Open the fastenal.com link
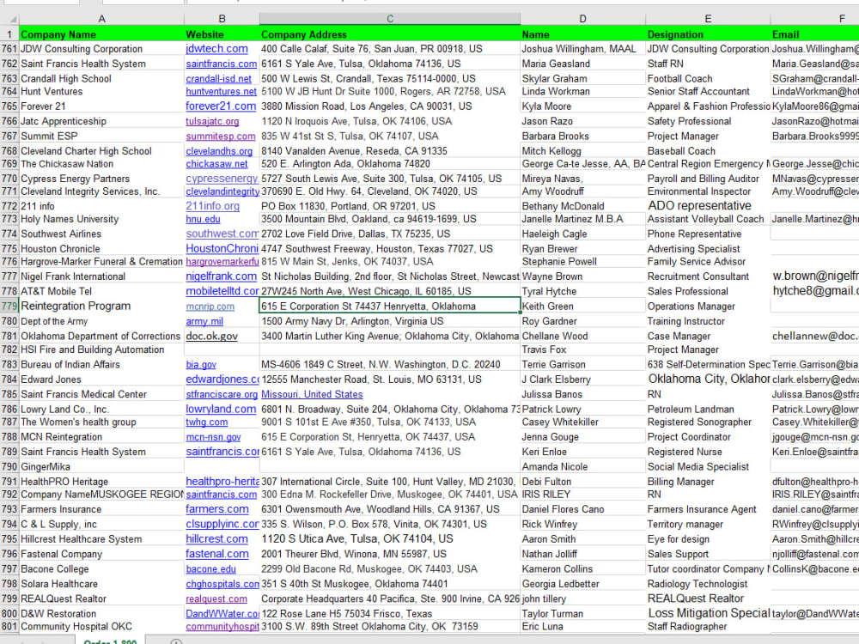This screenshot has width=859, height=644. click(x=217, y=554)
